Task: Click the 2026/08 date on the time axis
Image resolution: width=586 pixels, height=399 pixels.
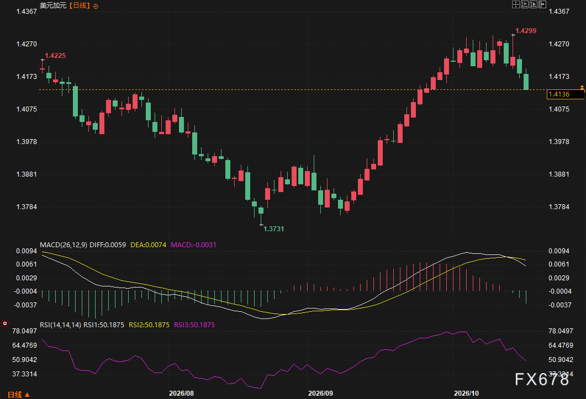Action: coord(181,393)
